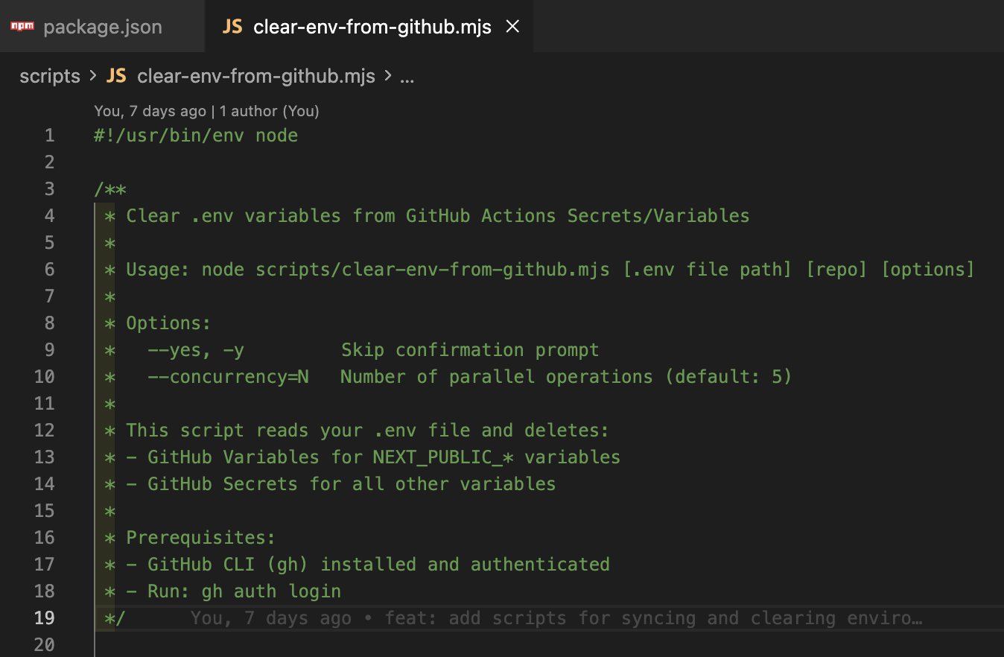Viewport: 1004px width, 657px height.
Task: Open the scripts folder breadcrumb
Action: click(x=50, y=76)
